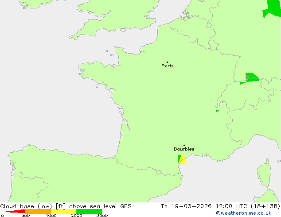Click the Dourbies city label
Viewport: 281px width, 217px height.
pyautogui.click(x=184, y=149)
